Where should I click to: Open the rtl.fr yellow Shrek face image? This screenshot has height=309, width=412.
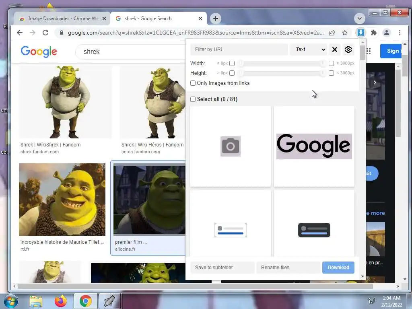62,200
